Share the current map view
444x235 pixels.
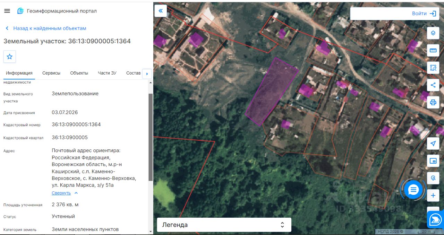(433, 85)
